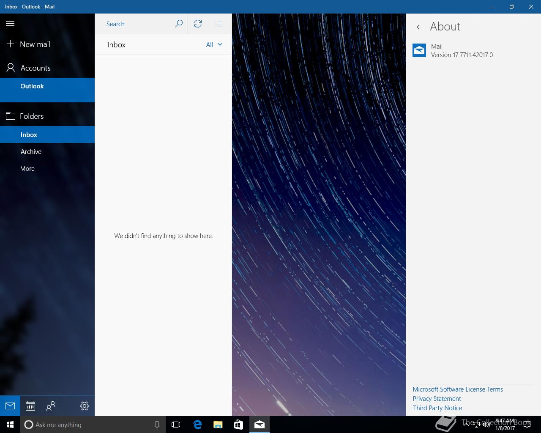Collapse the hamburger navigation menu
This screenshot has height=433, width=541.
click(x=10, y=24)
